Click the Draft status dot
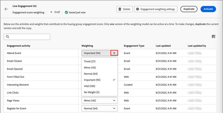This screenshot has height=113, width=223. pos(51,12)
